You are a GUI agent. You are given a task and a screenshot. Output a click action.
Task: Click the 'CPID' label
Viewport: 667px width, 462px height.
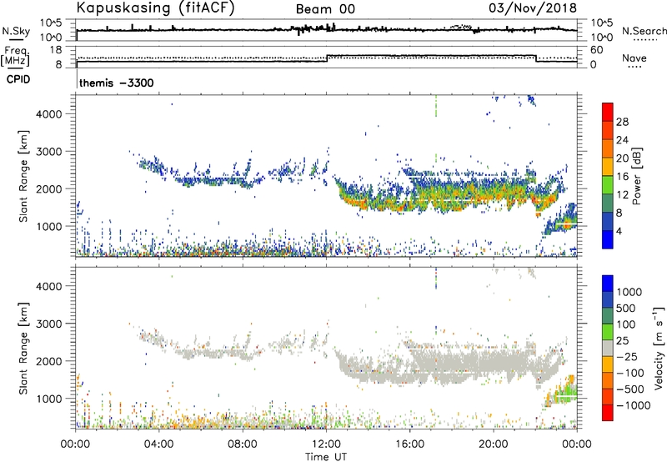18,79
